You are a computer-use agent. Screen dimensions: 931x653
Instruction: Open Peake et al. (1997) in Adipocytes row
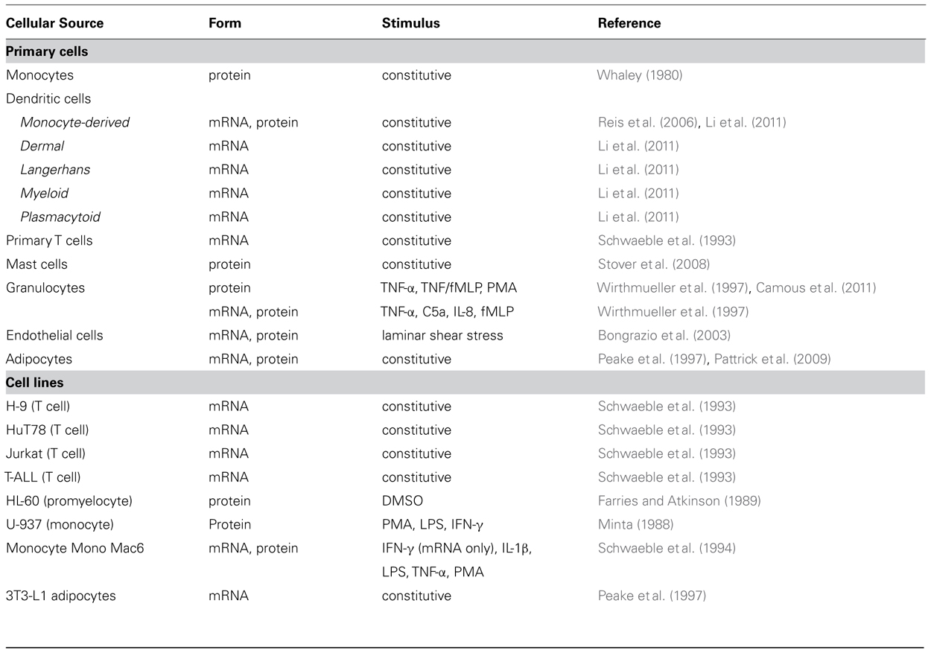[652, 359]
